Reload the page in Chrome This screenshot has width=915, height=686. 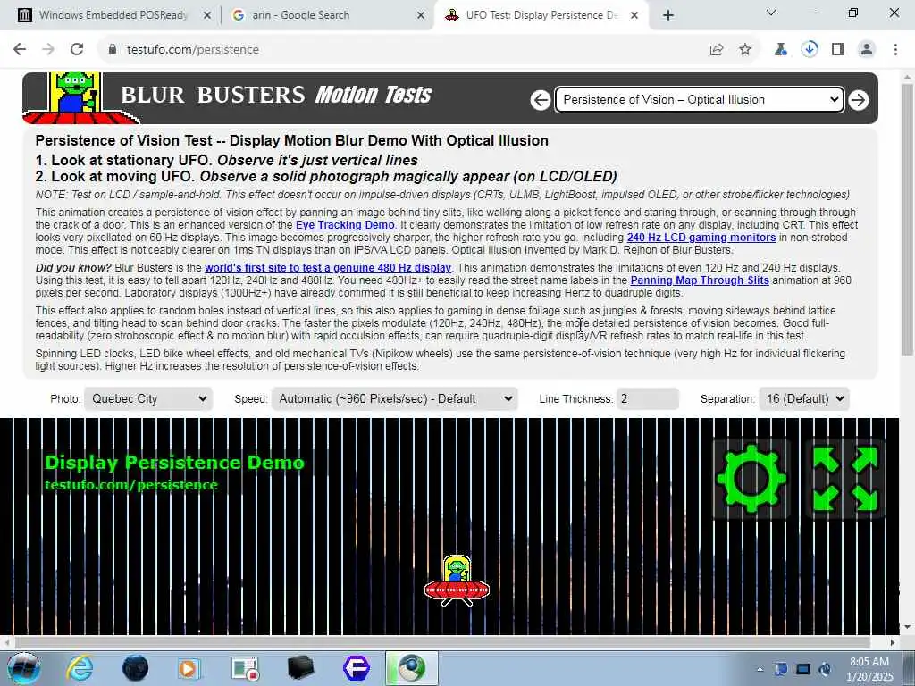[77, 50]
